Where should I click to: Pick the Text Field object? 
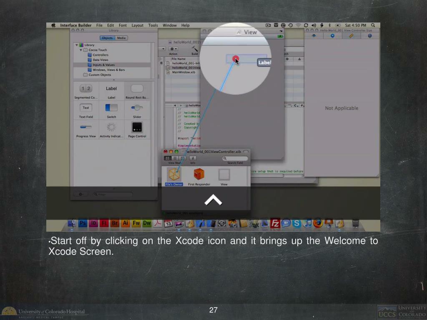(x=86, y=111)
